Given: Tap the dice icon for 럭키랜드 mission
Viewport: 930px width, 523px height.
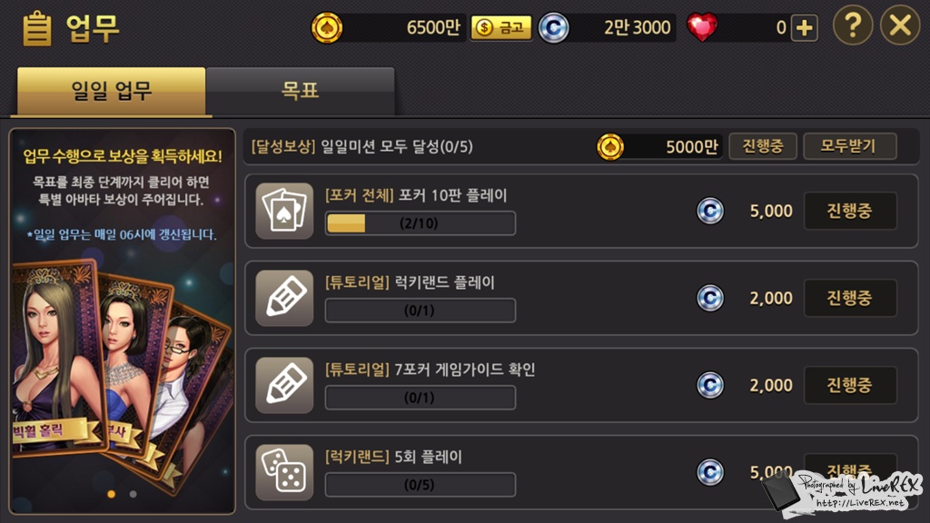Looking at the screenshot, I should (x=284, y=472).
